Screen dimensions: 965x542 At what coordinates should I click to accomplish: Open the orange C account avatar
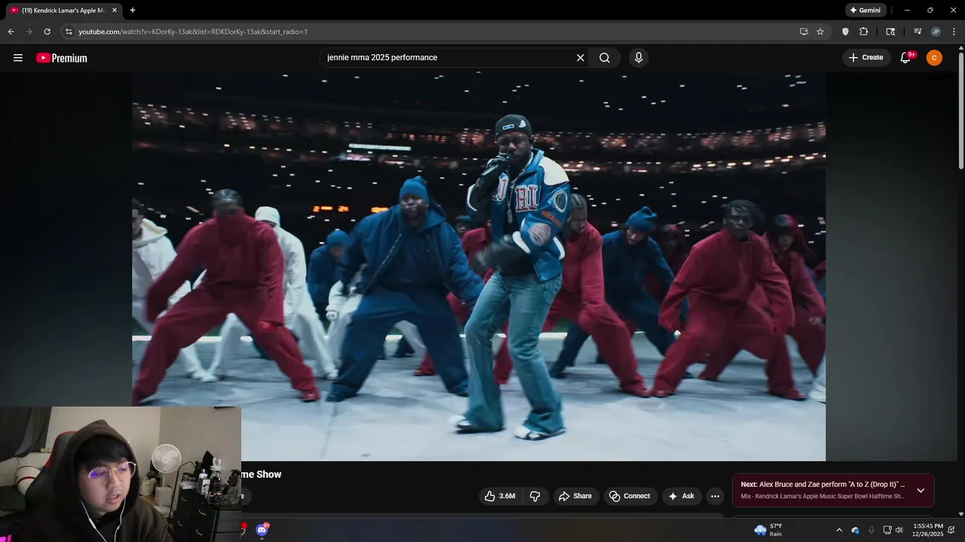click(x=934, y=58)
